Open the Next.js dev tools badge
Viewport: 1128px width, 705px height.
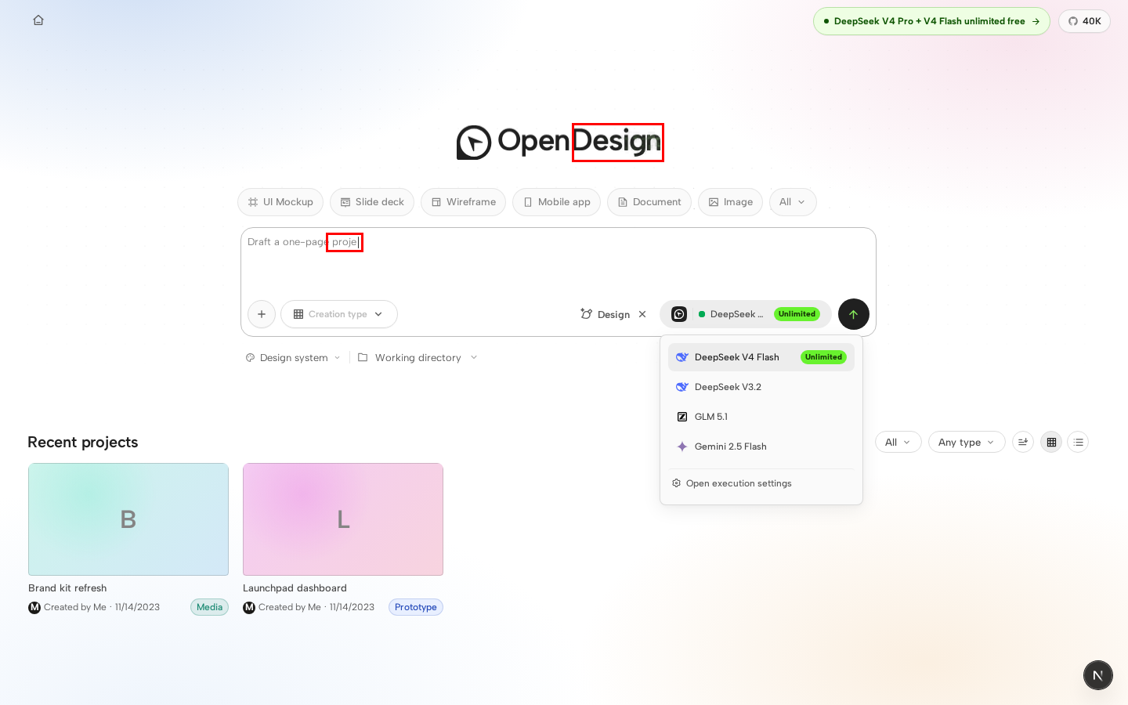click(x=1098, y=675)
